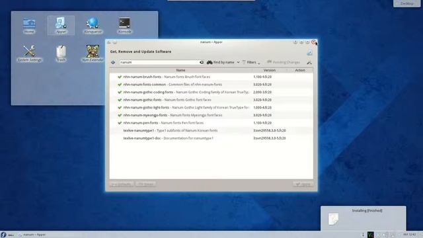
Task: Sort packages by the Version column header
Action: 269,70
